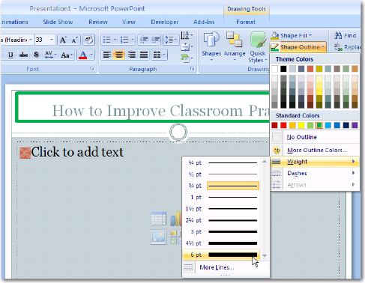Switch to the Slide Show tab
The image size is (365, 283).
tap(58, 22)
